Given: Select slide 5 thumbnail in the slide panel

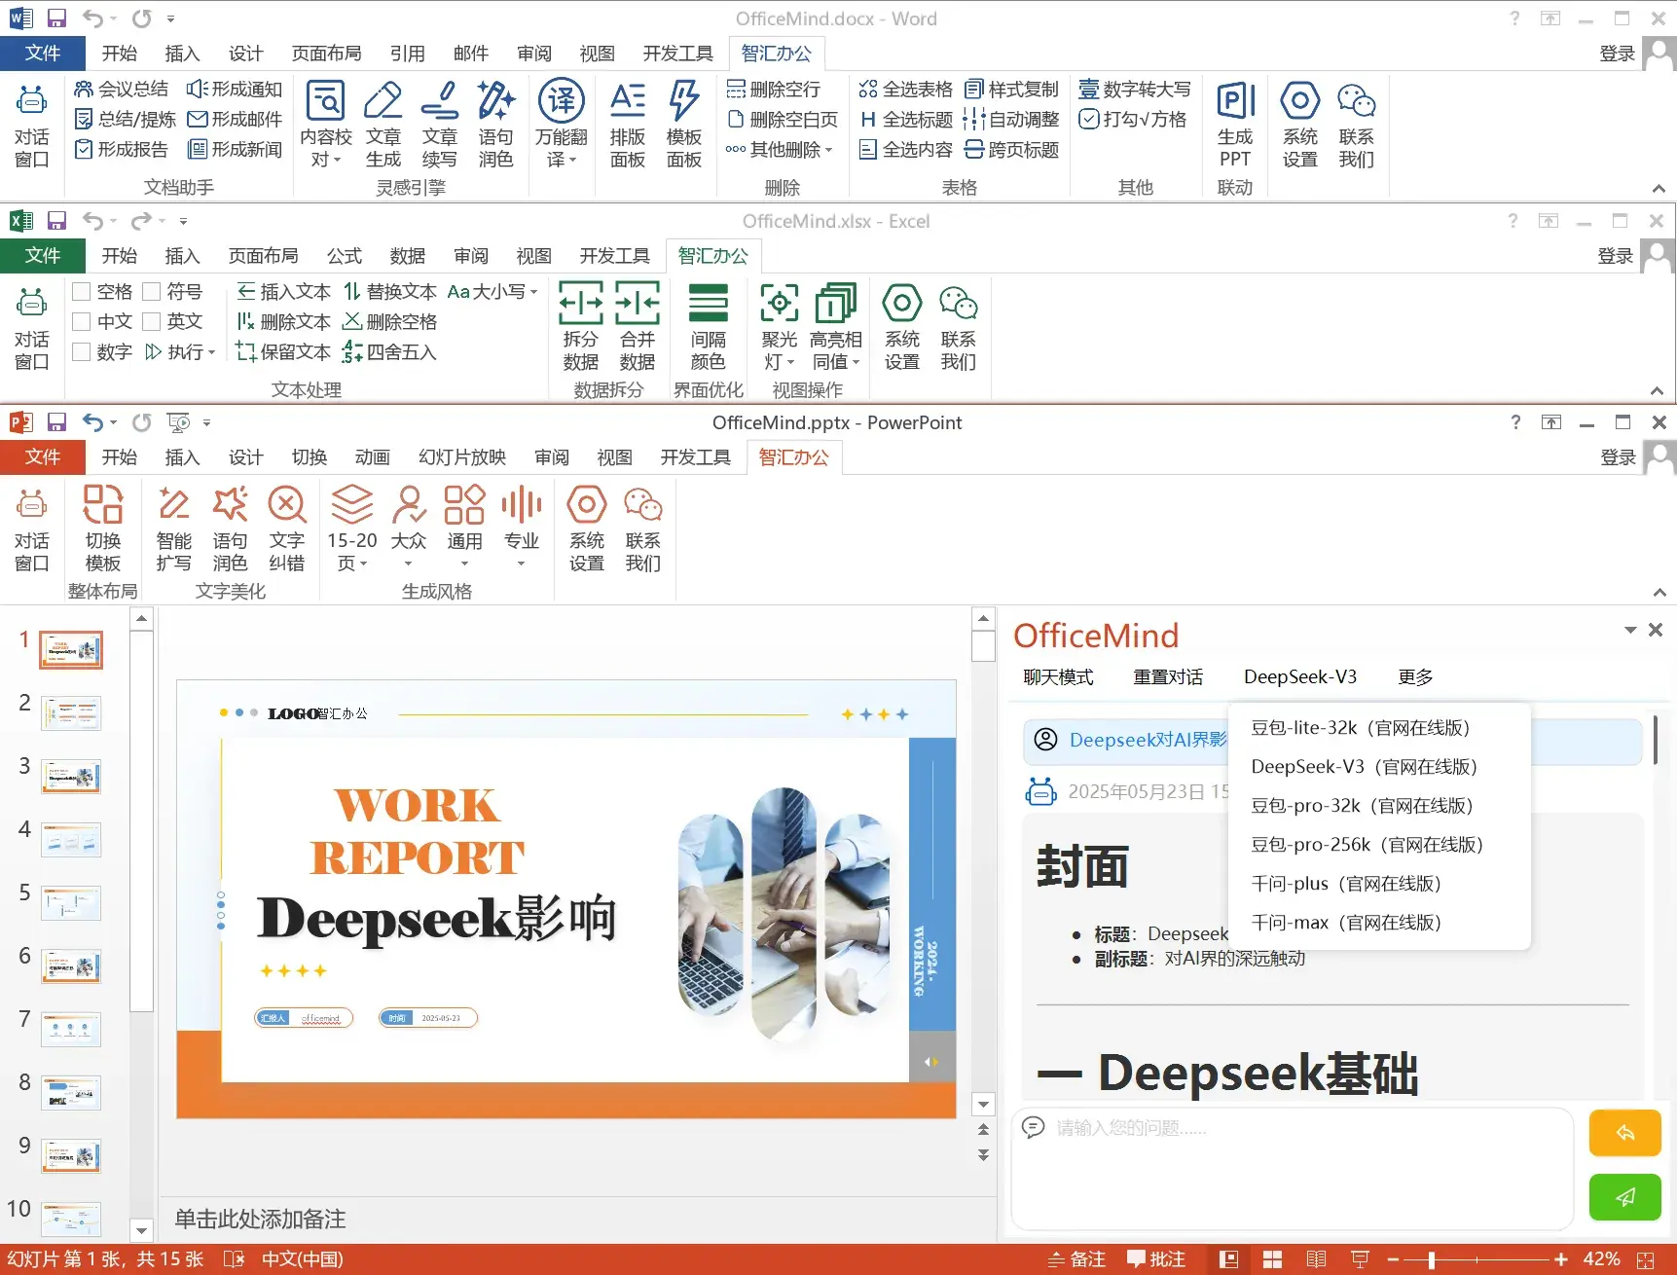Looking at the screenshot, I should point(71,902).
